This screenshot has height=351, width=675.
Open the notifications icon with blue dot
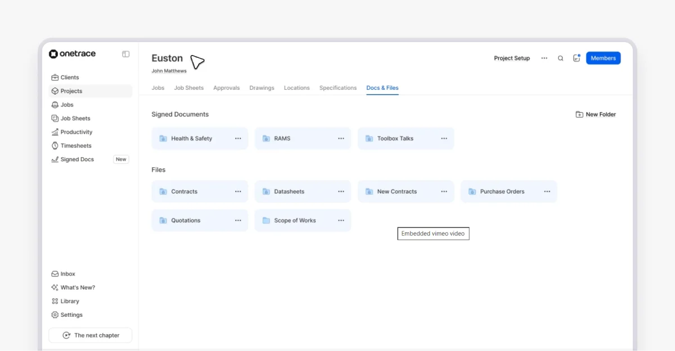pyautogui.click(x=577, y=58)
